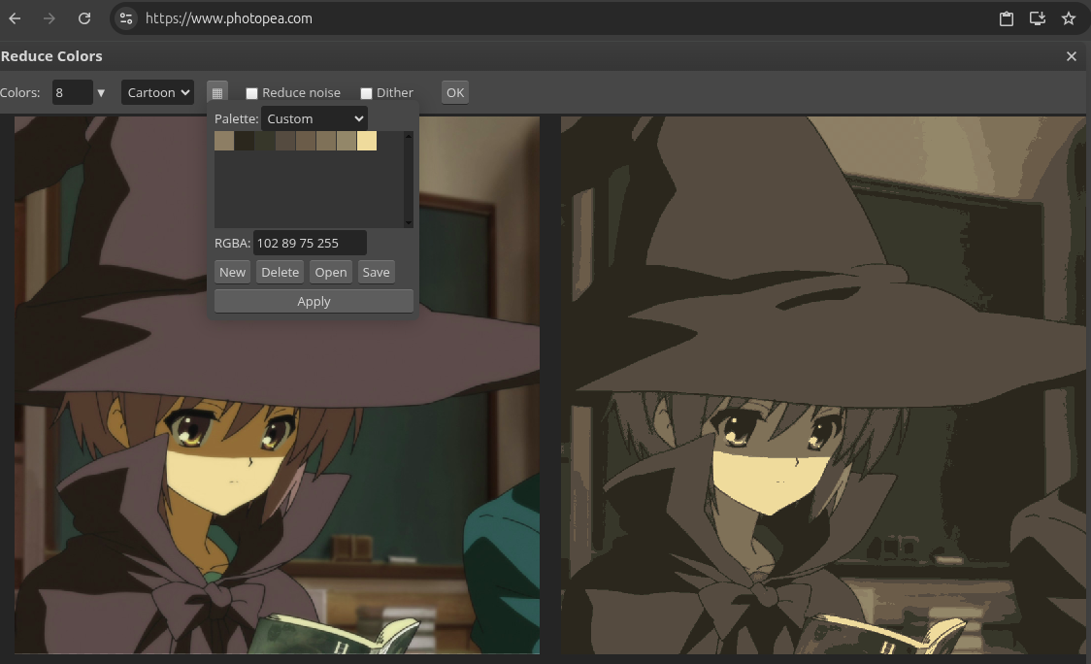Enable the Dither checkbox
Image resolution: width=1091 pixels, height=664 pixels.
tap(366, 93)
